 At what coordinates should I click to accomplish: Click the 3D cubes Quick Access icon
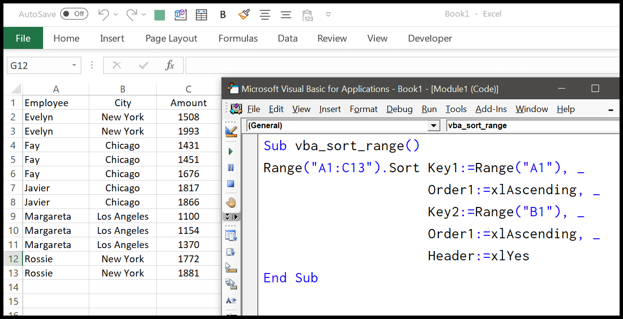[181, 14]
